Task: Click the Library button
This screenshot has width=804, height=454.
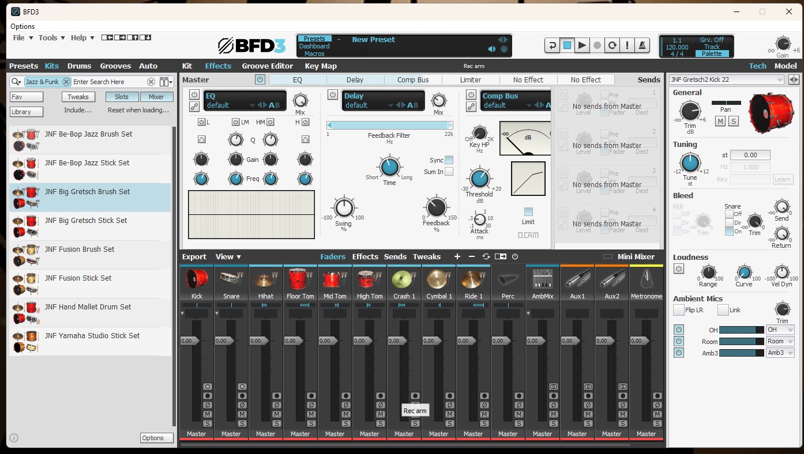Action: pyautogui.click(x=27, y=112)
